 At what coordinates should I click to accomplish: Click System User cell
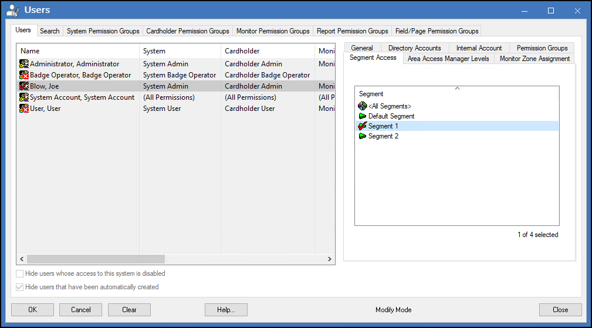click(x=162, y=109)
